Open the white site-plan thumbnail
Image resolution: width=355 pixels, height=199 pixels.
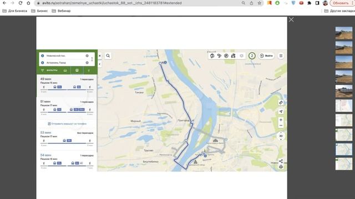(344, 106)
